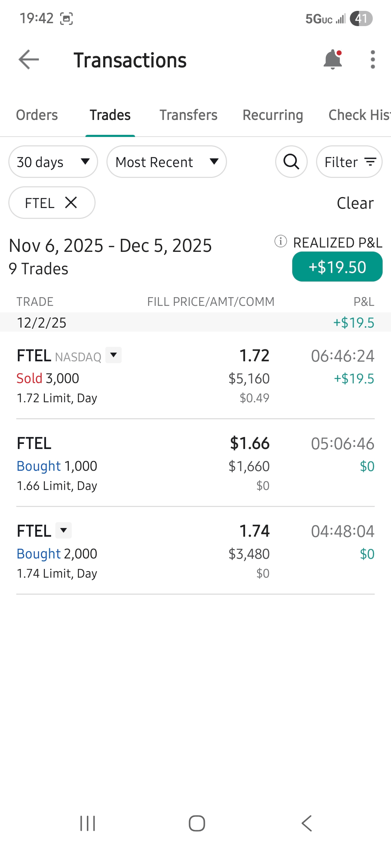This screenshot has width=391, height=848.
Task: Remove the FTEL filter chip
Action: [x=71, y=203]
